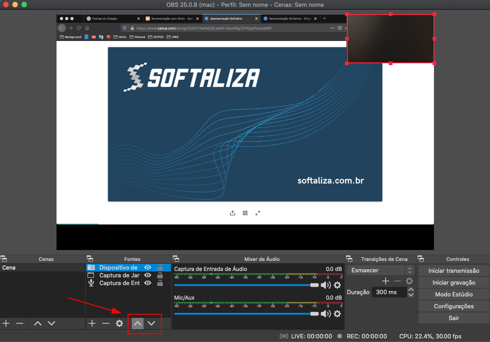490x342 pixels.
Task: Open source properties gear in Fontes
Action: [x=119, y=323]
